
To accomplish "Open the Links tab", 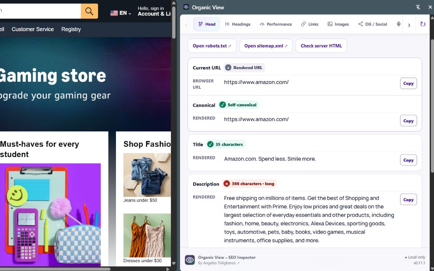I will pos(310,24).
